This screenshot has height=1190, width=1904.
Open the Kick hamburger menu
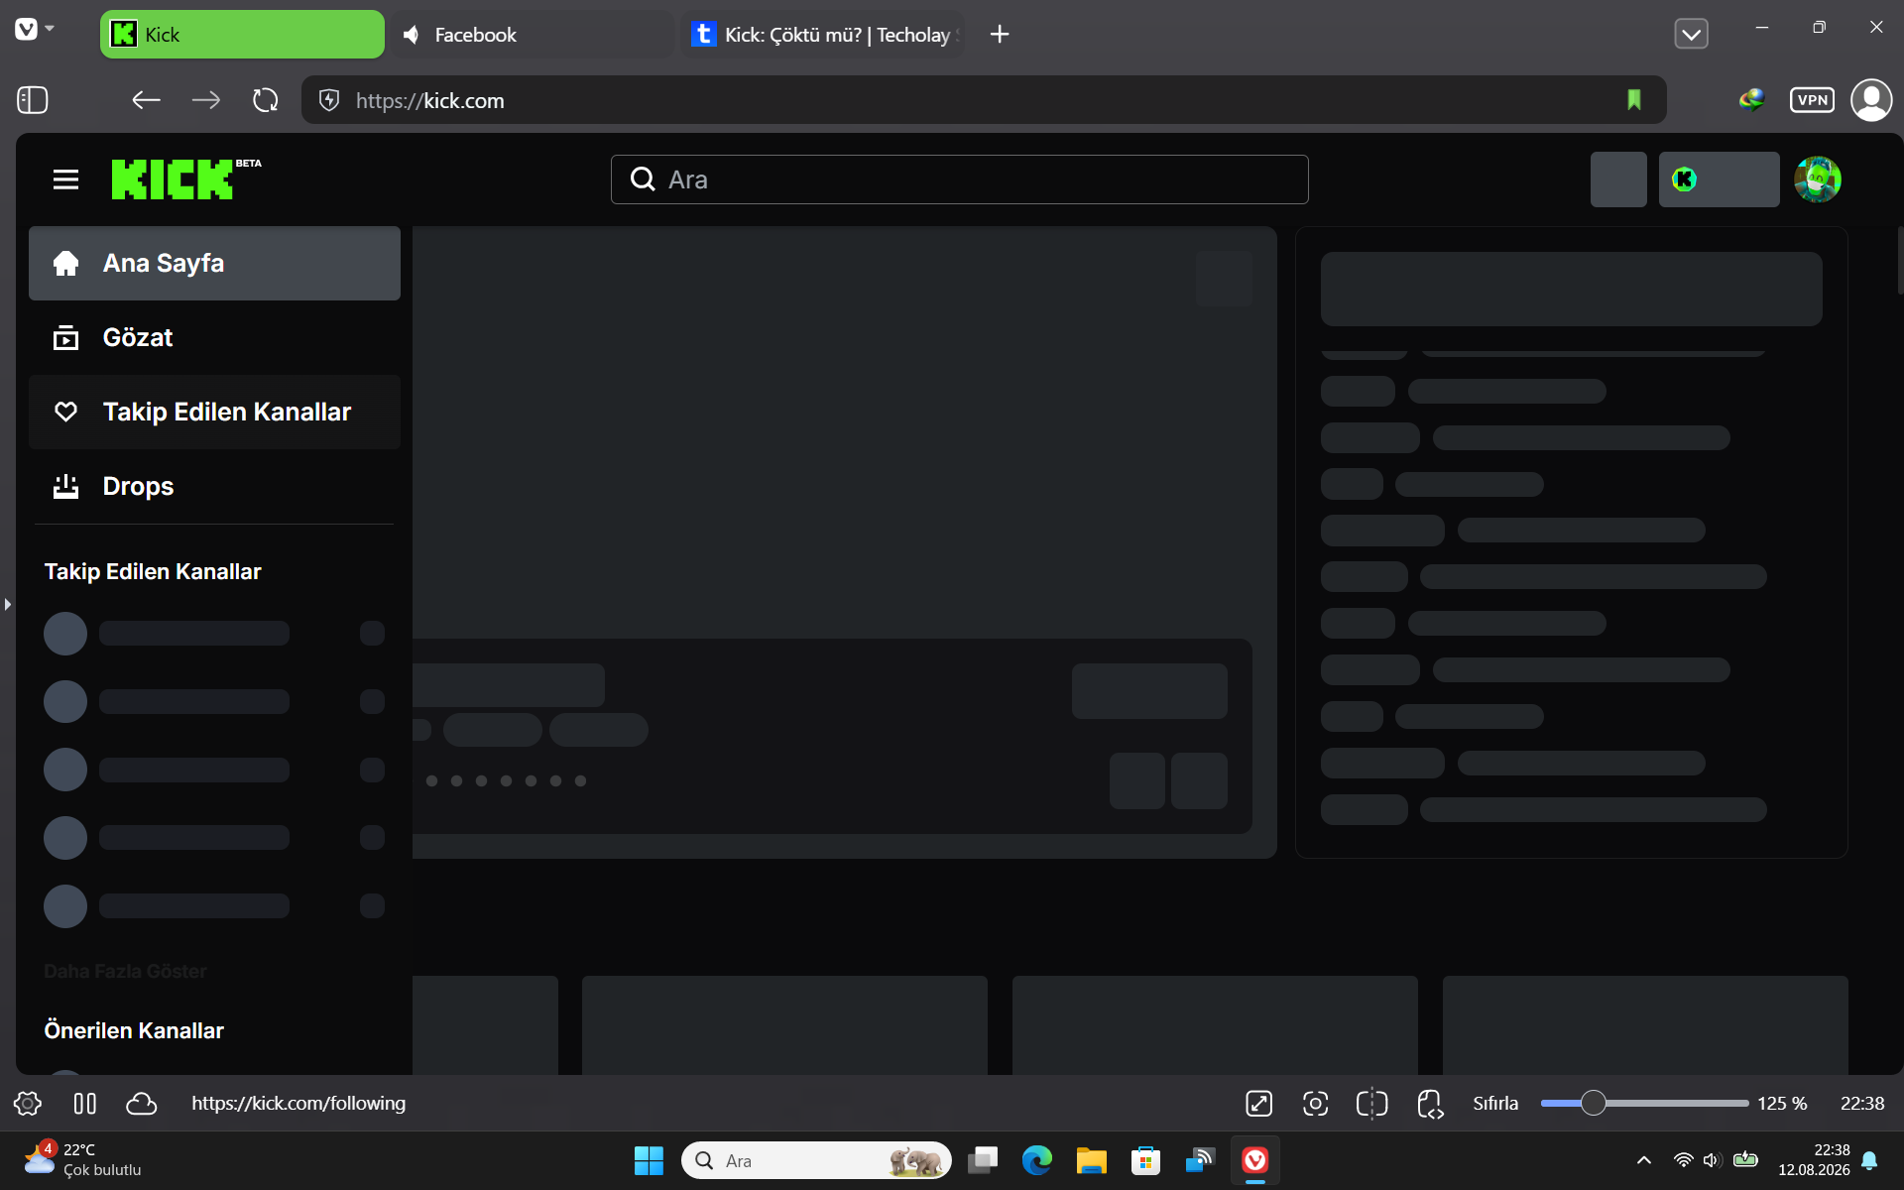[65, 179]
